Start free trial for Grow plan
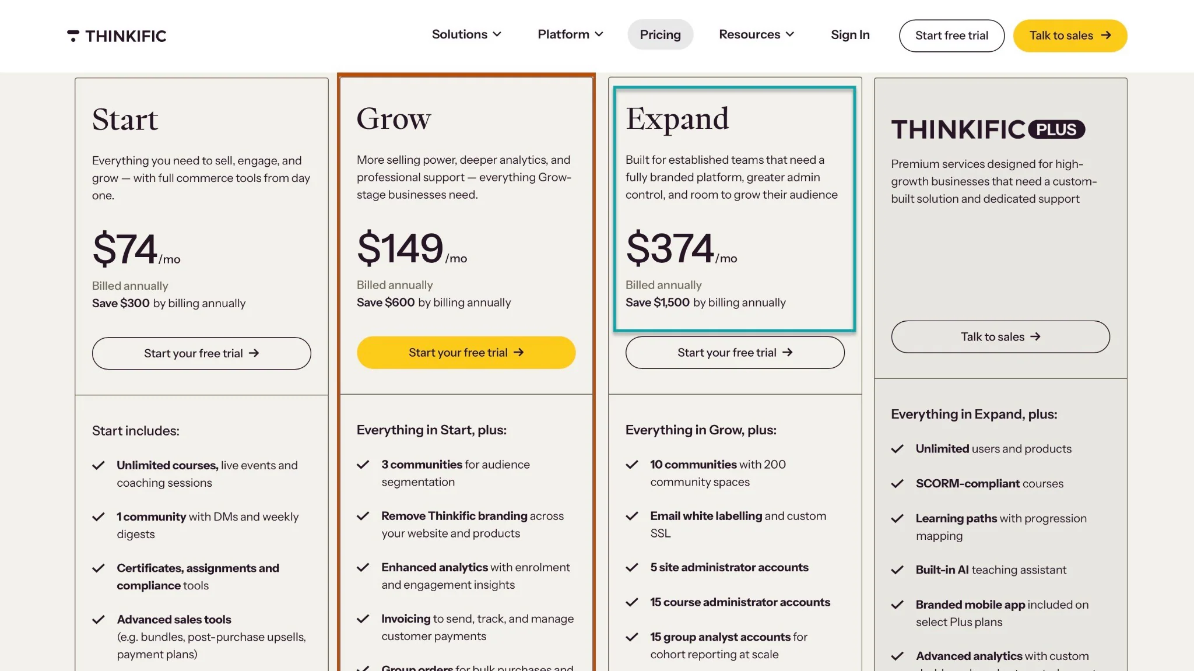1194x671 pixels. point(466,353)
